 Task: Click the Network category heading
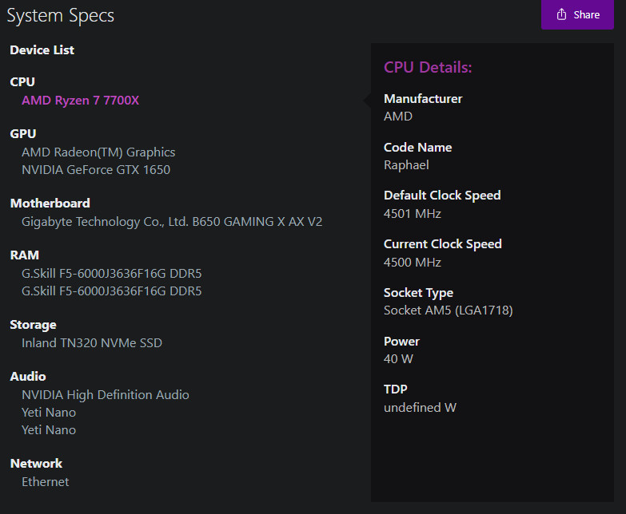[36, 464]
